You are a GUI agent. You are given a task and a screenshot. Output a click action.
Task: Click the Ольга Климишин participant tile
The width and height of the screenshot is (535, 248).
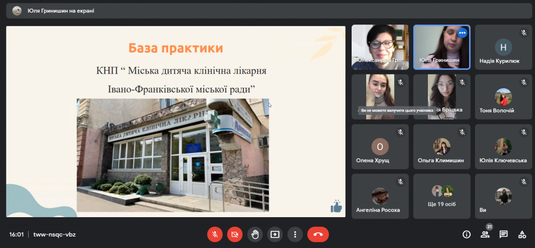[x=441, y=147]
